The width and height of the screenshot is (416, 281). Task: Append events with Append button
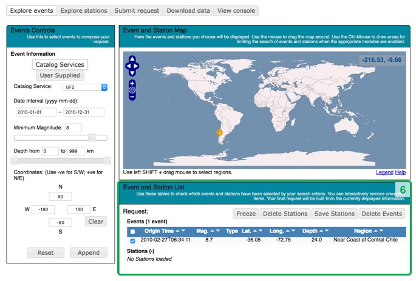point(89,252)
